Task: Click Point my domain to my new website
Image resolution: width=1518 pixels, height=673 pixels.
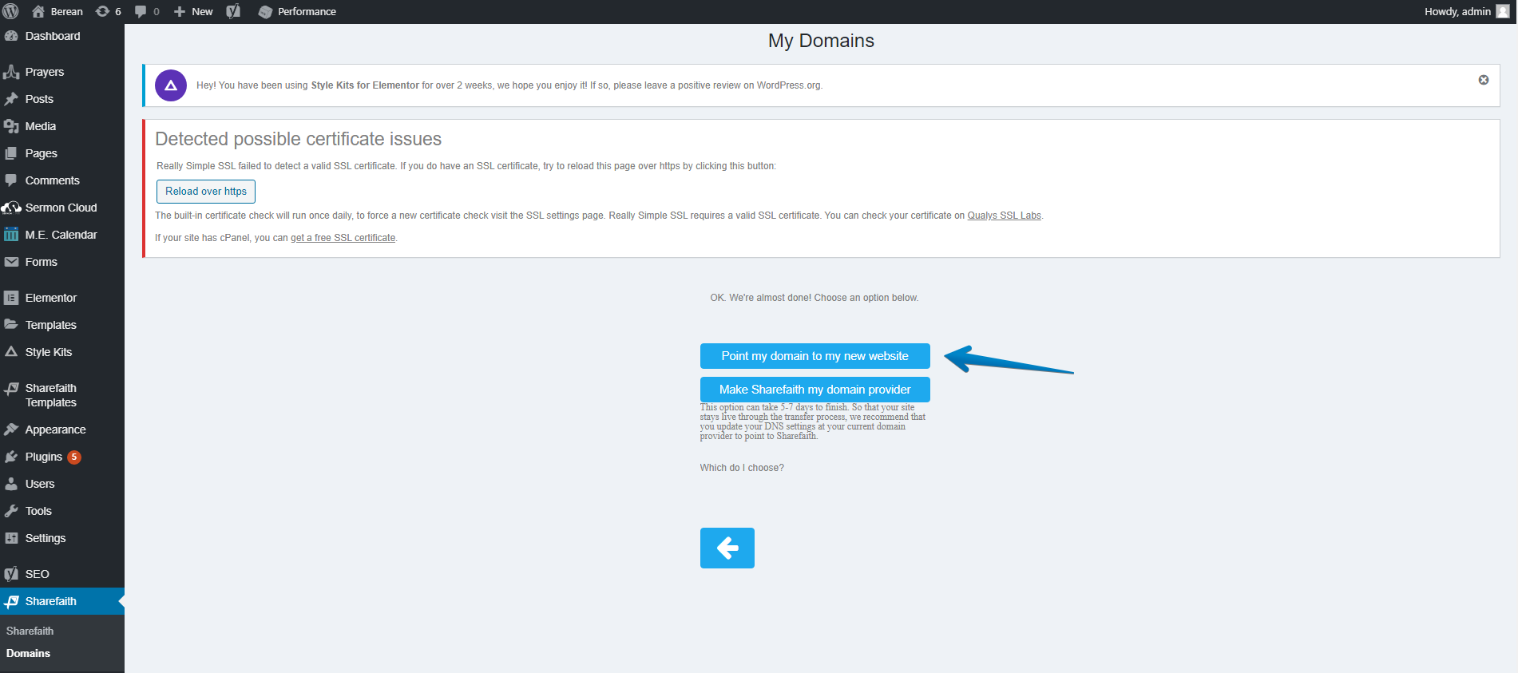Action: point(815,356)
